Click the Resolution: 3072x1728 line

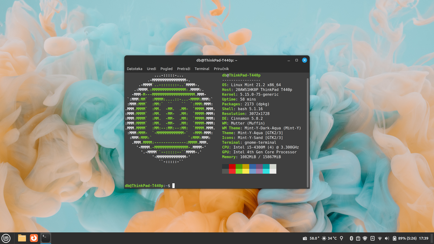click(246, 114)
